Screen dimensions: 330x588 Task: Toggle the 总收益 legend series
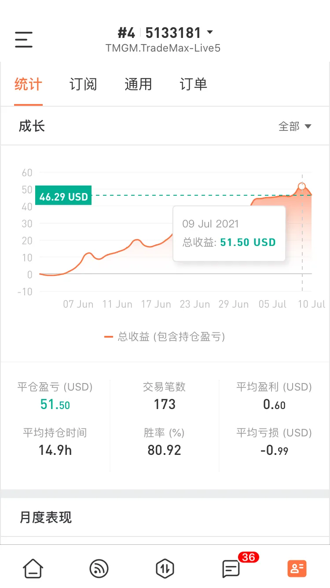(x=171, y=337)
